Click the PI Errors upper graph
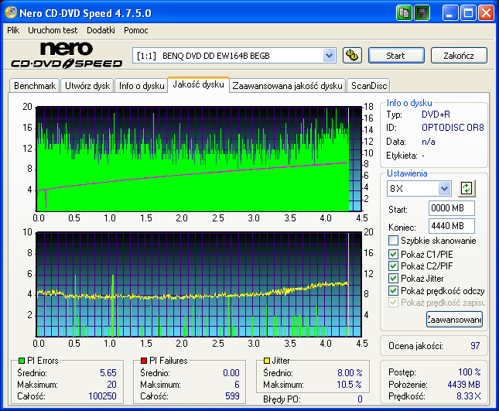Screen dimensions: 499x411 point(199,159)
